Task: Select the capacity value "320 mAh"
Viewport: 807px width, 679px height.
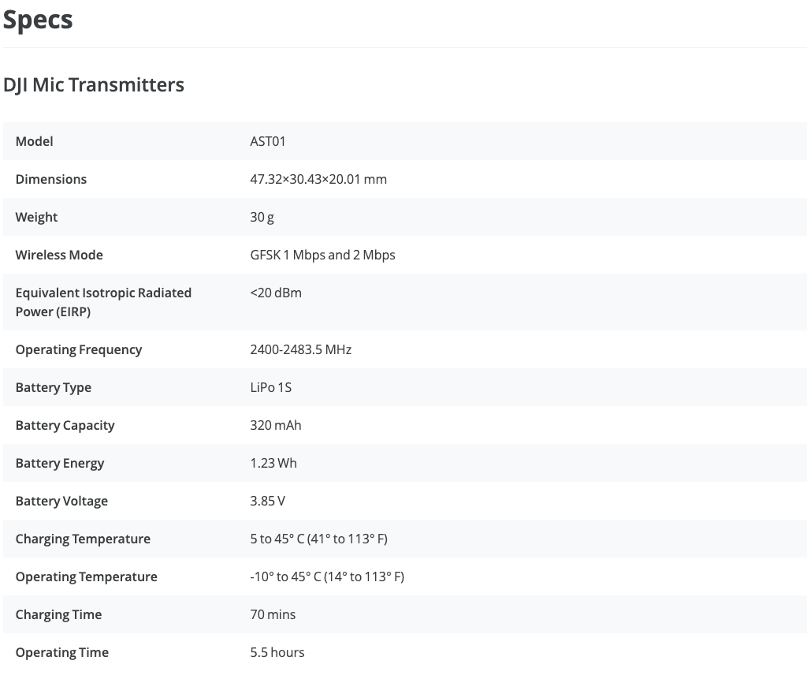Action: [276, 426]
